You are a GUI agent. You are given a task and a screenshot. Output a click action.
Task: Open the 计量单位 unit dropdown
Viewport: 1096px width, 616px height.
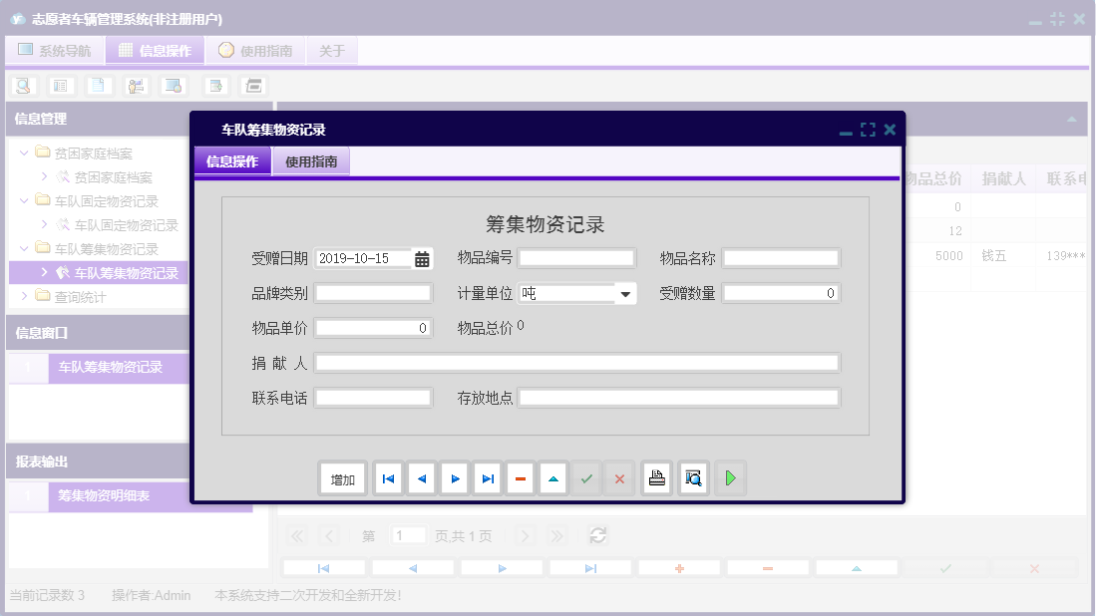tap(627, 292)
